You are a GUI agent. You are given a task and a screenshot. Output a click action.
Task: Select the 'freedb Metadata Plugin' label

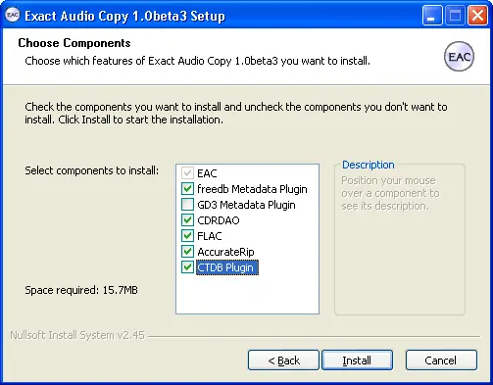(x=252, y=189)
